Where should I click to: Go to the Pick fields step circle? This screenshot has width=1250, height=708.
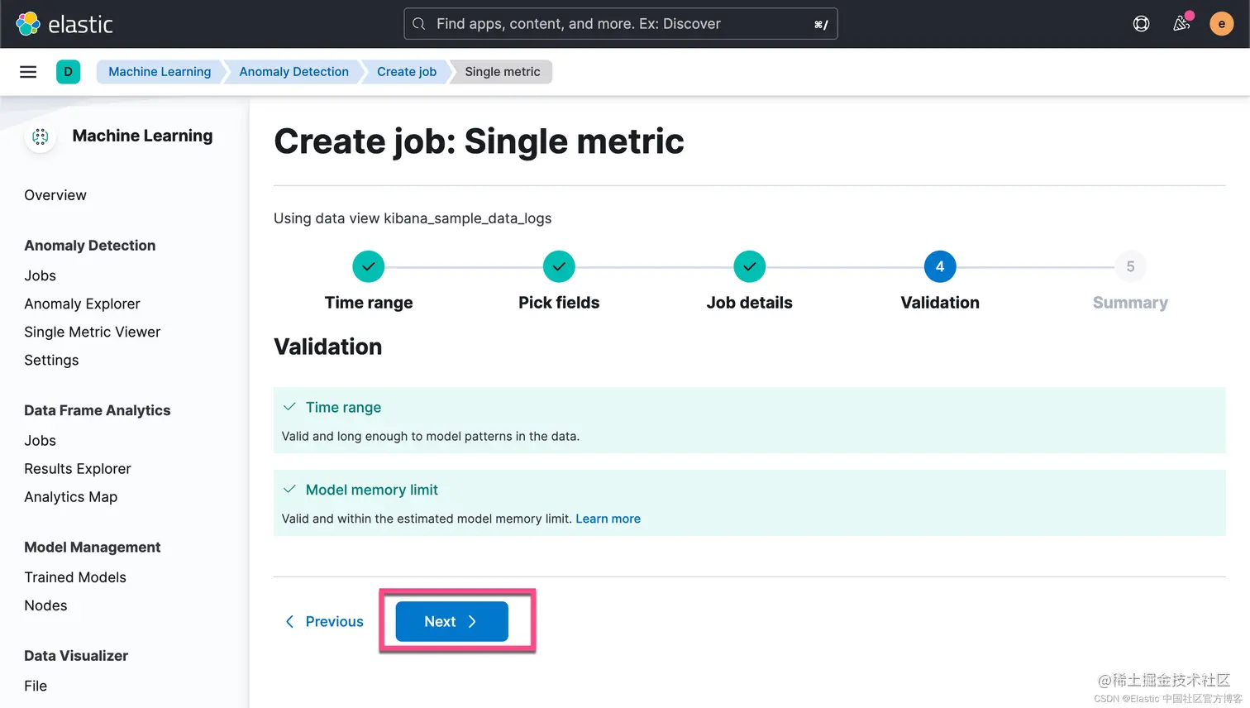tap(559, 266)
